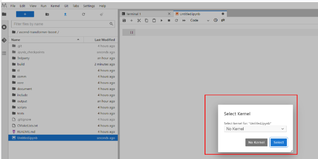The width and height of the screenshot is (318, 159).
Task: Interrupt the kernel with stop icon
Action: pyautogui.click(x=169, y=20)
